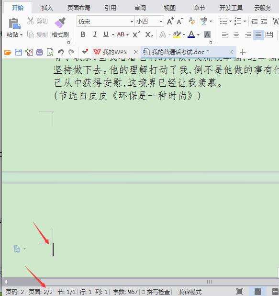This screenshot has width=279, height=296.
Task: Decrease paragraph indent
Action: click(254, 21)
